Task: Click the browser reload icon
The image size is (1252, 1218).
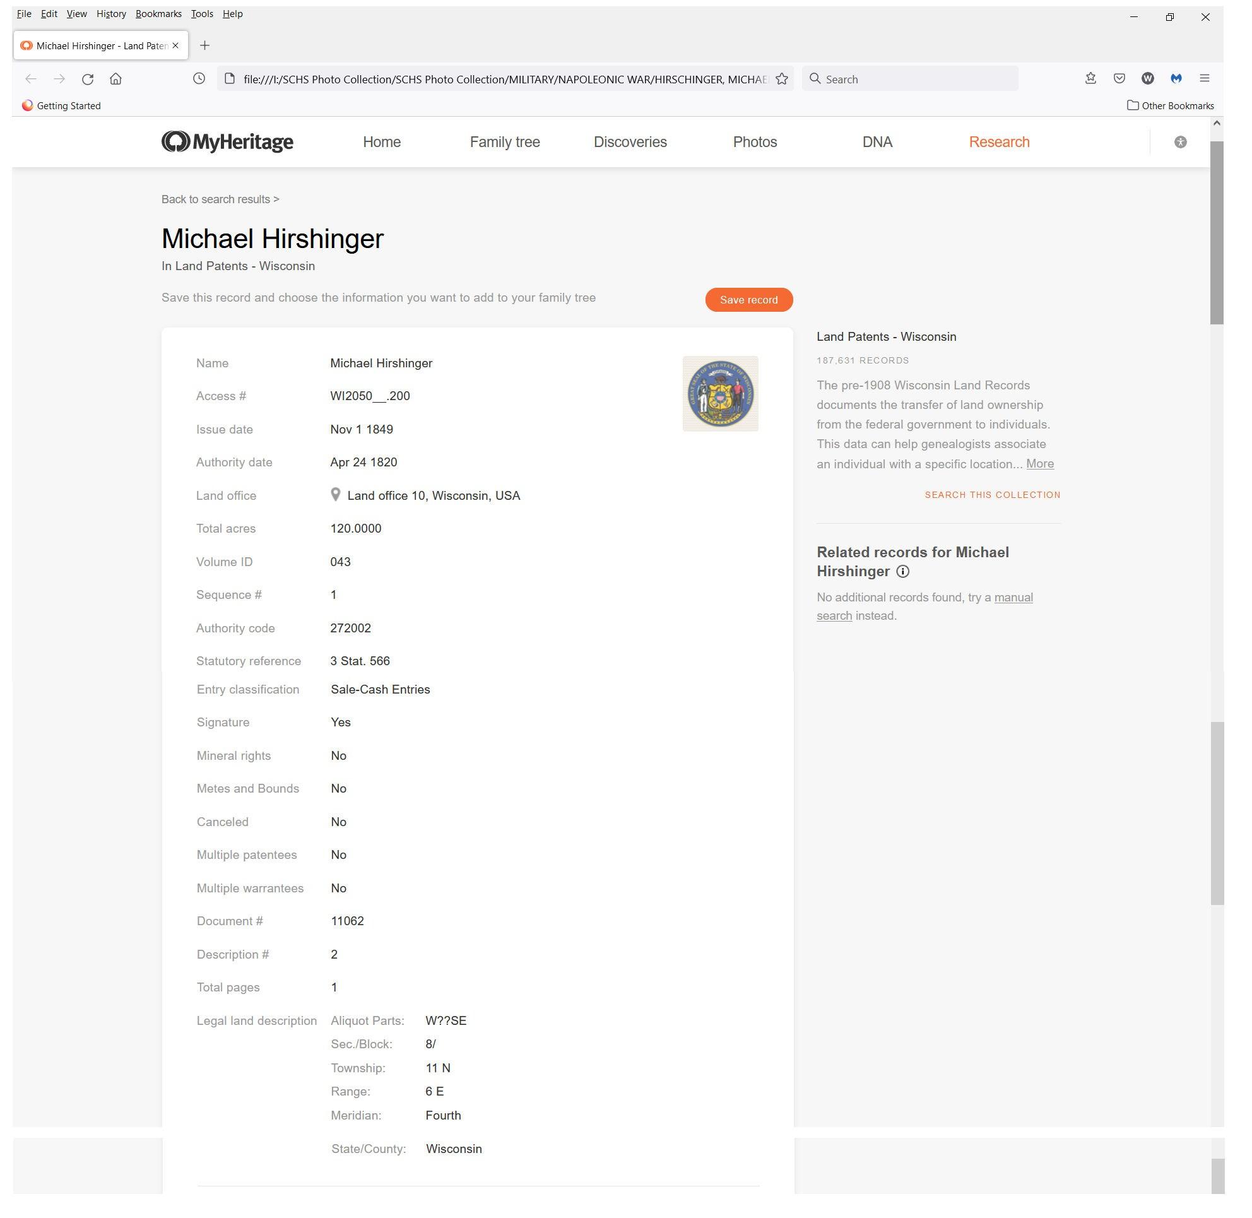Action: [x=88, y=80]
